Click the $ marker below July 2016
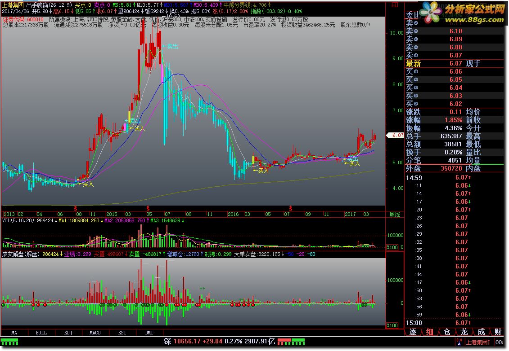Viewport: 509px width, 351px height. pos(290,208)
